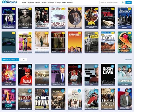Open the Husband's Confession movie poster
145x112 pixels.
42,18
